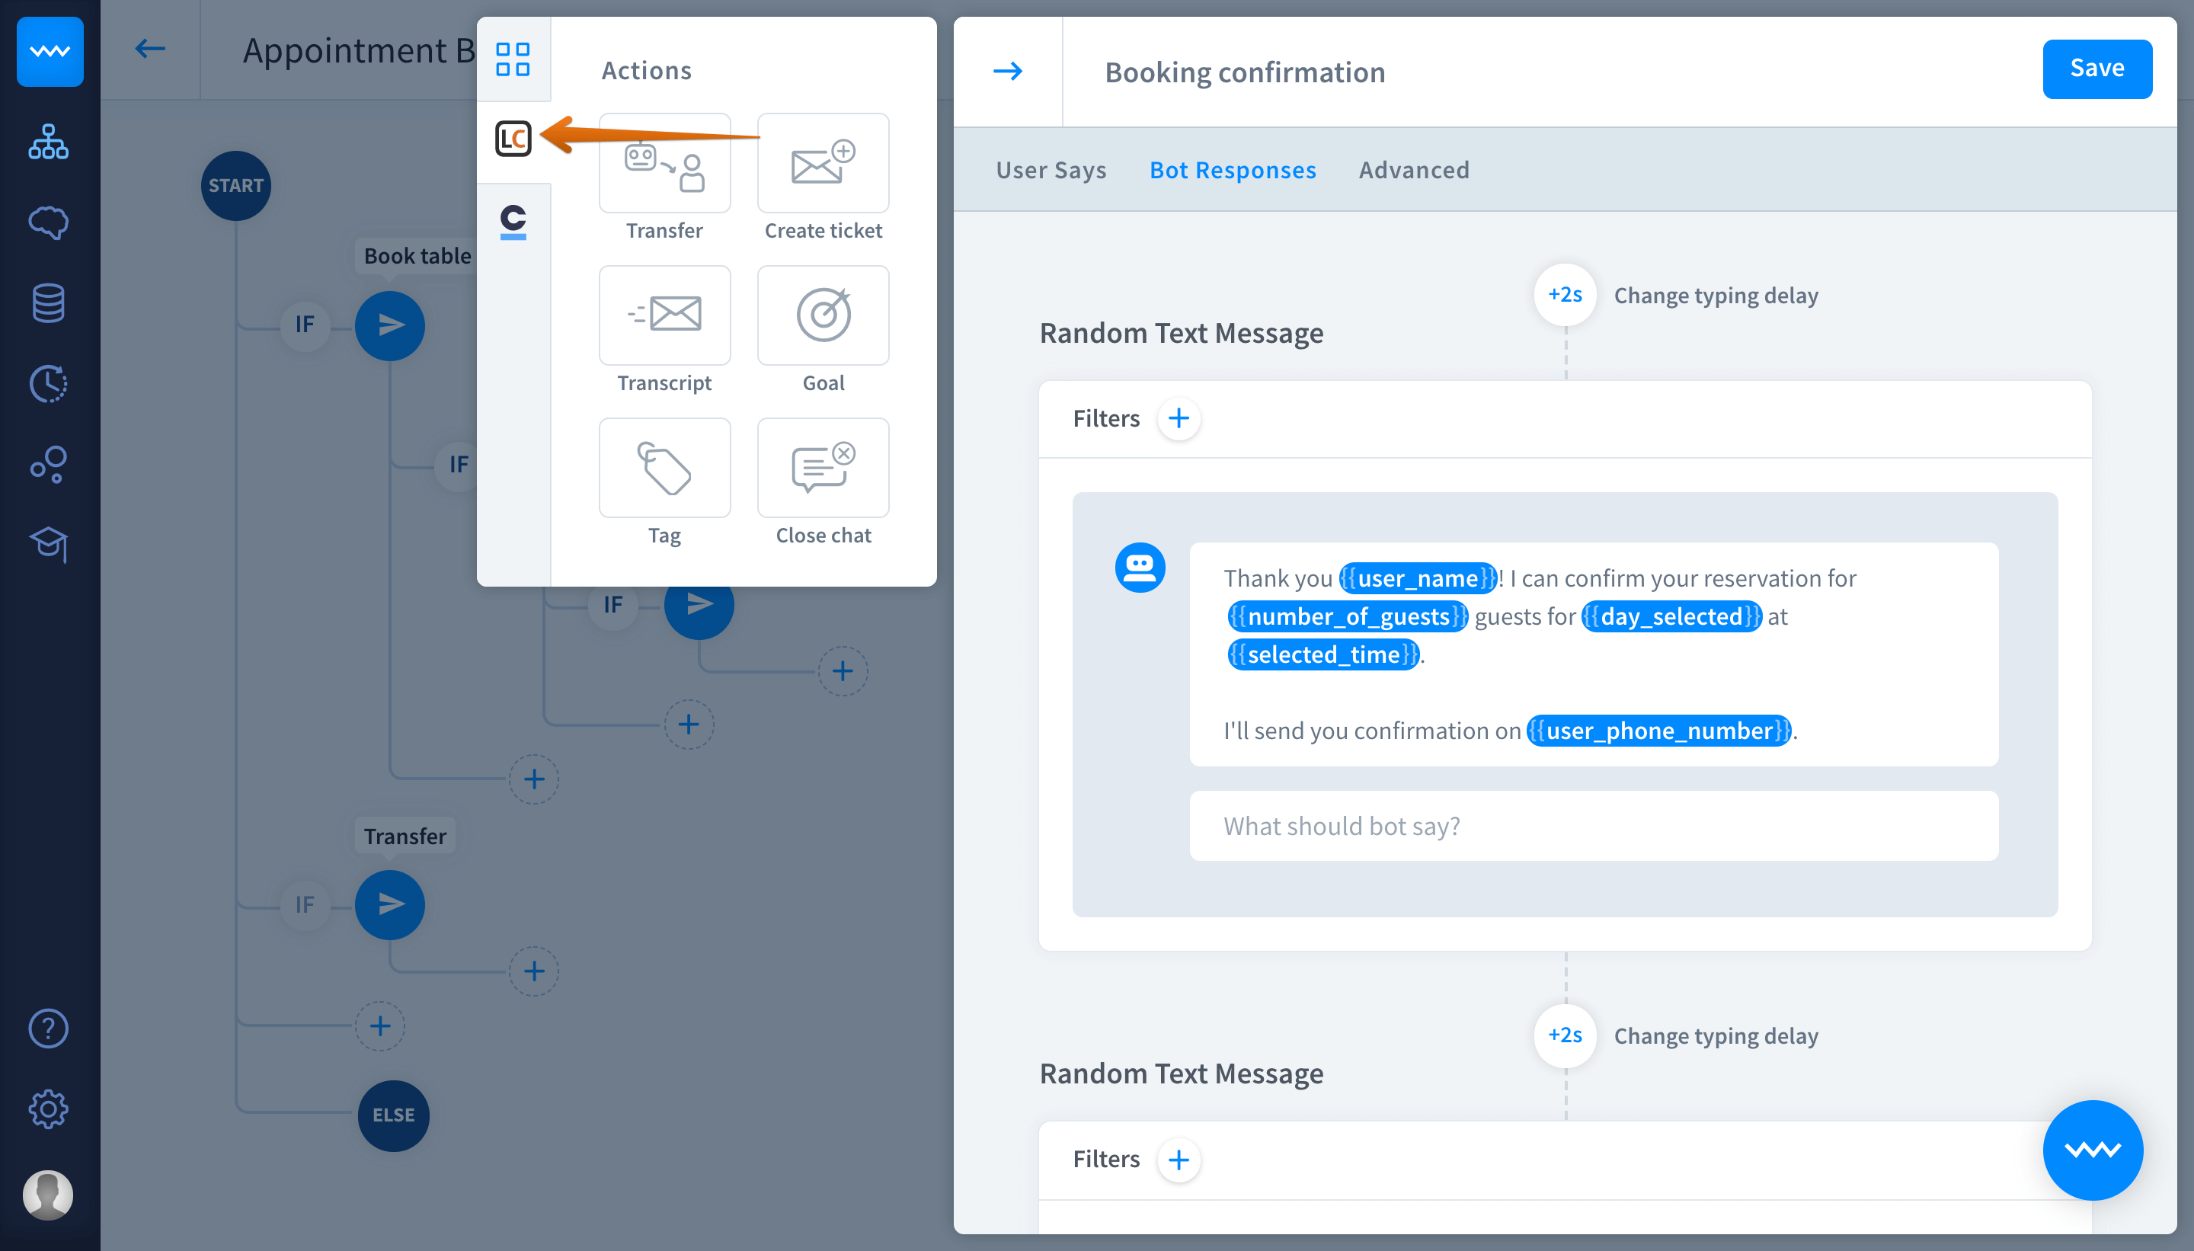Image resolution: width=2194 pixels, height=1251 pixels.
Task: Add a filter to first message
Action: click(x=1179, y=418)
